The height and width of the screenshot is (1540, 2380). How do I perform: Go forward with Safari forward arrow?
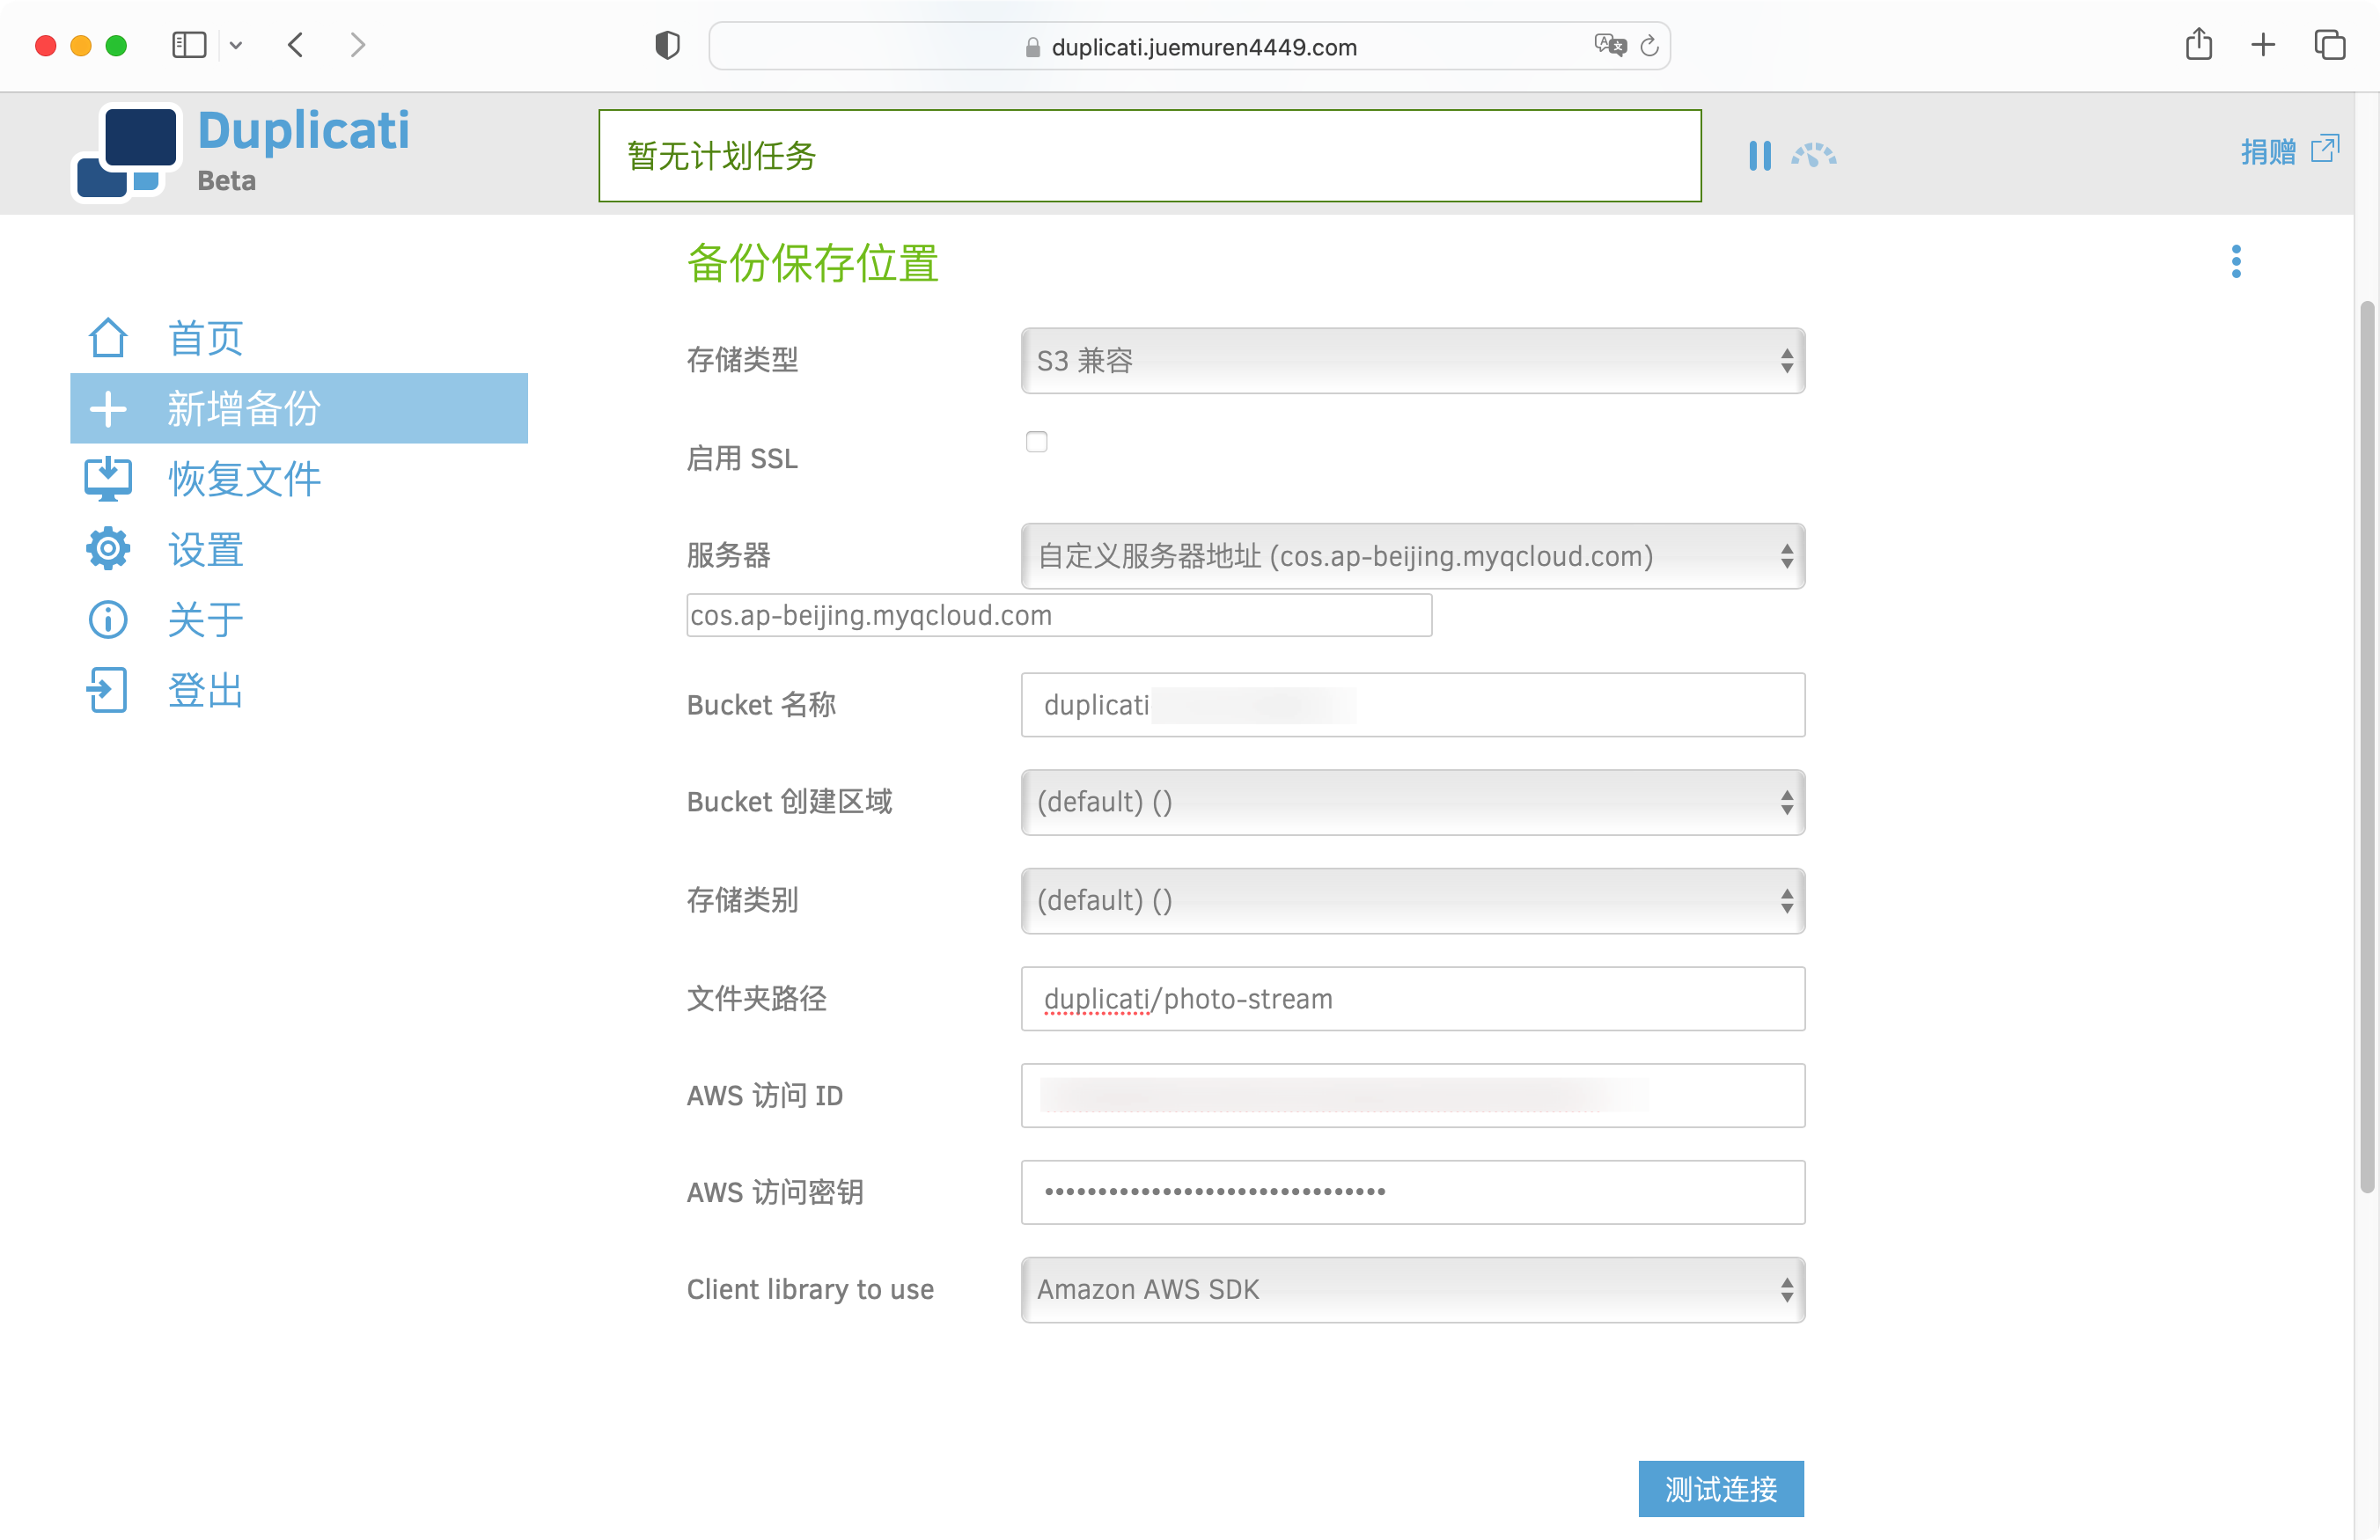pyautogui.click(x=357, y=45)
